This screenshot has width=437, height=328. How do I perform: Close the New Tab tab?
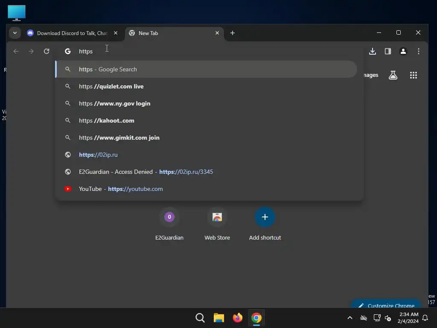[217, 33]
